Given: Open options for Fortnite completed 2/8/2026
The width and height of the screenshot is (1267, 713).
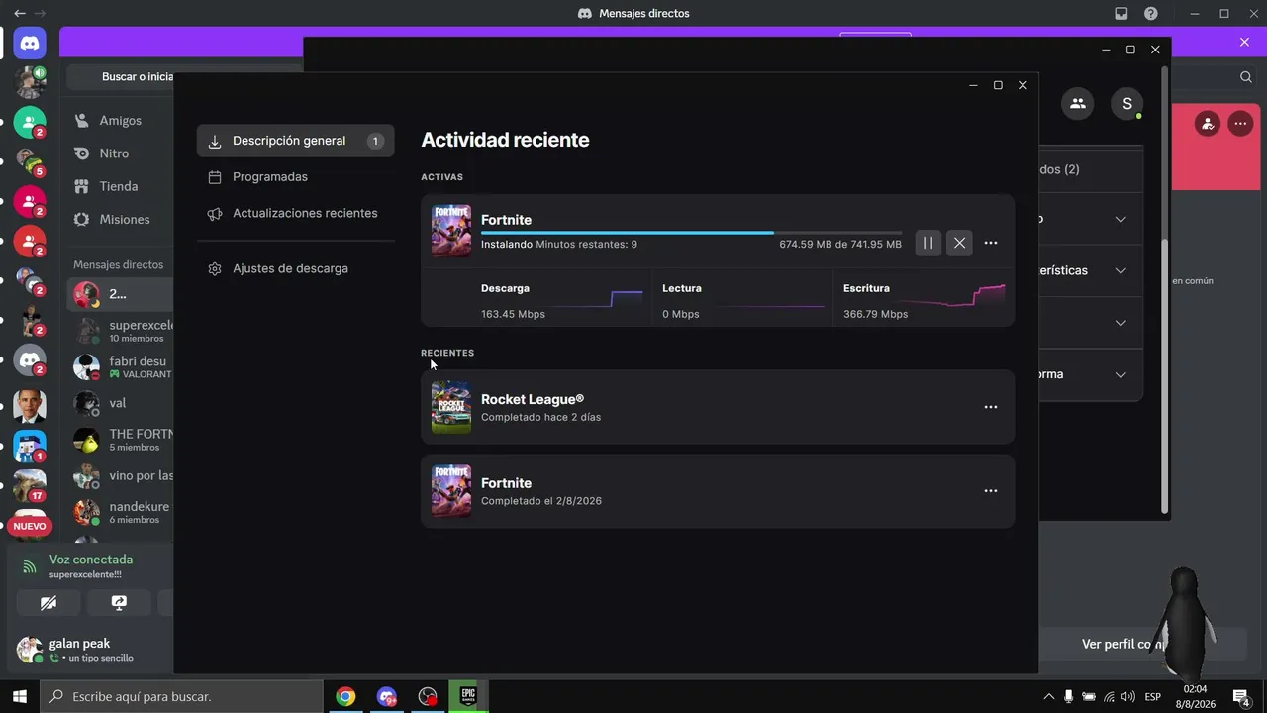Looking at the screenshot, I should click(991, 491).
